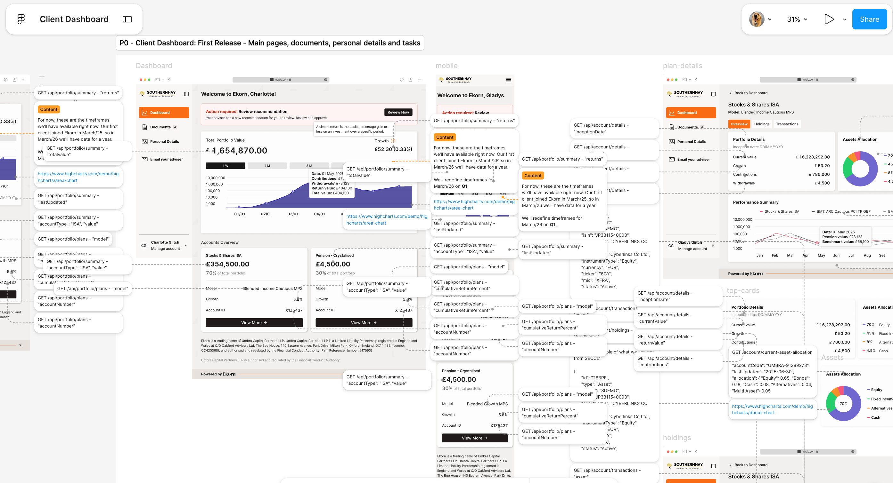Viewport: 893px width, 483px height.
Task: Open Personal Details in the Dashboard frame sidebar
Action: [160, 142]
